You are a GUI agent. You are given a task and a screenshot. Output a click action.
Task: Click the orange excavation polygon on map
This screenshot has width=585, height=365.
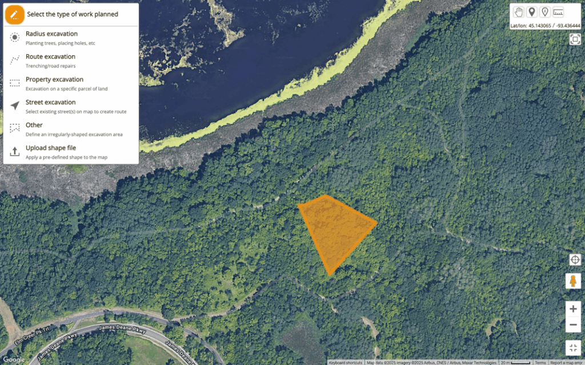[335, 231]
